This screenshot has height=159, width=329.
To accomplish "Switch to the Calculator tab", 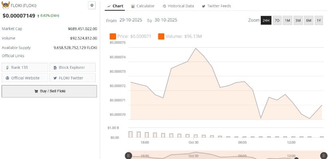I will point(143,6).
